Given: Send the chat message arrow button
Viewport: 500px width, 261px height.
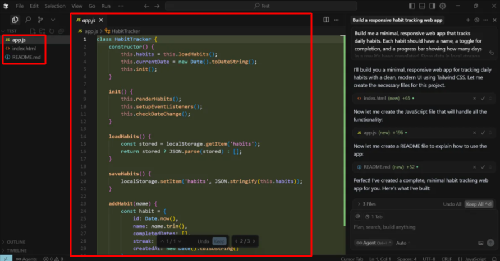Looking at the screenshot, I should [490, 243].
